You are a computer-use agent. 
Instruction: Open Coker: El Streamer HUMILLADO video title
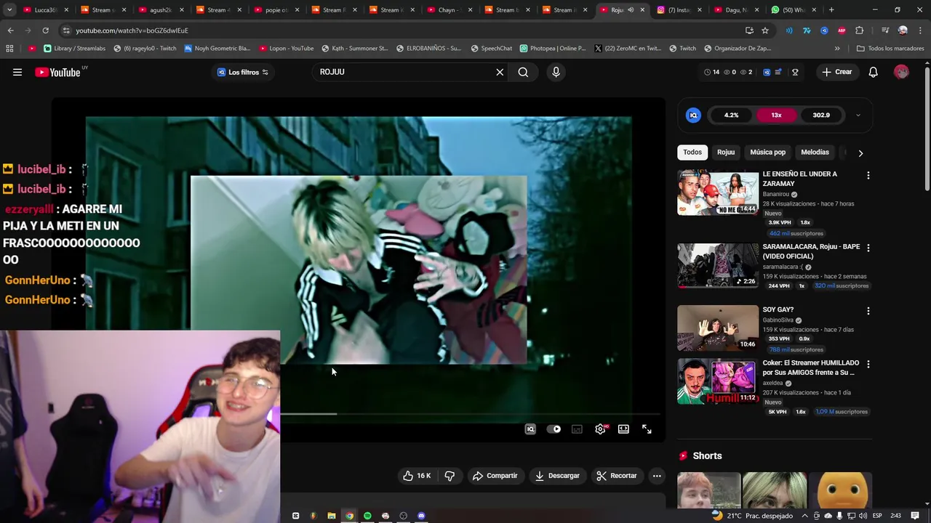811,368
